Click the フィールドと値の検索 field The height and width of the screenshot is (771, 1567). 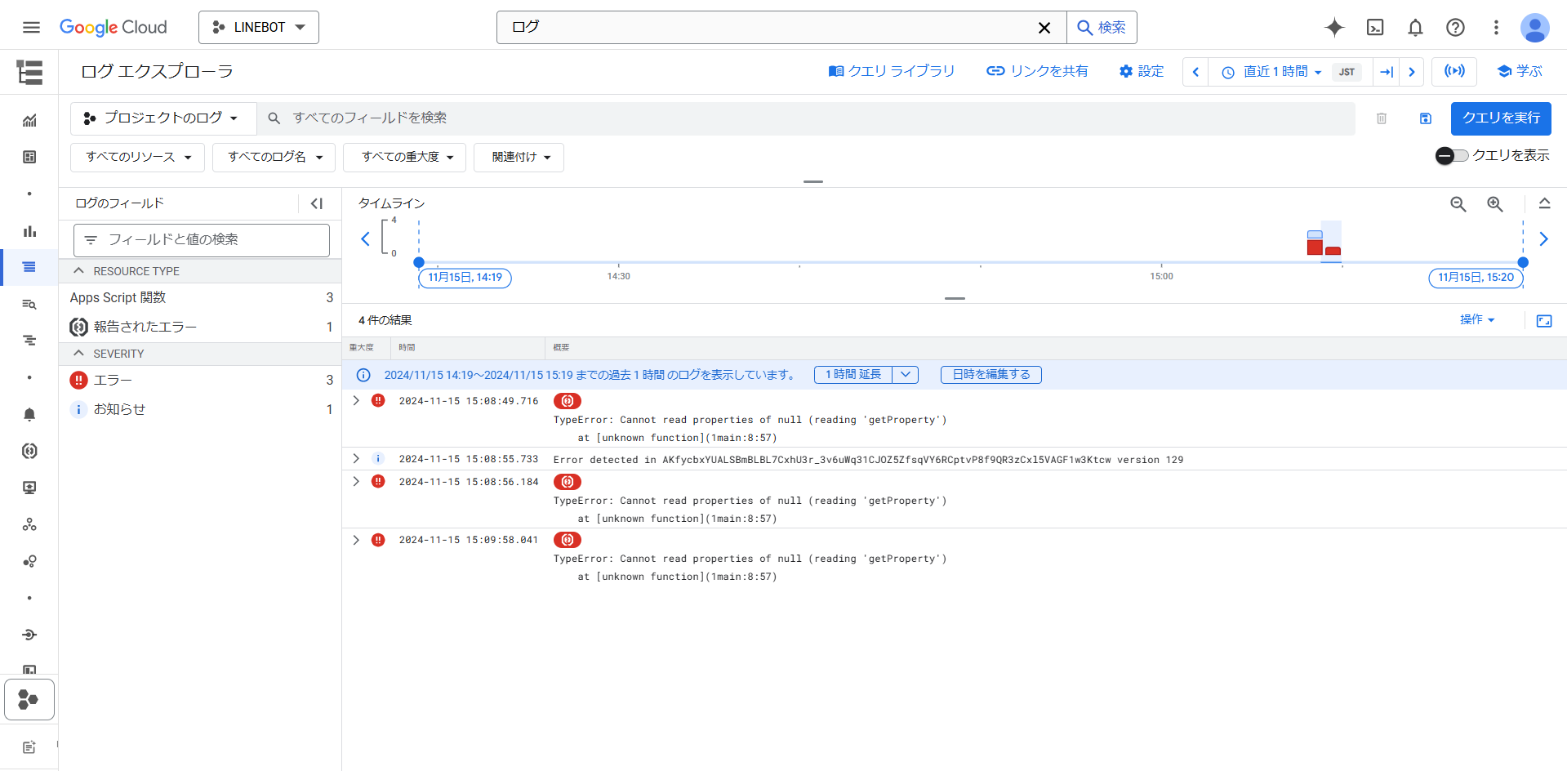click(202, 240)
